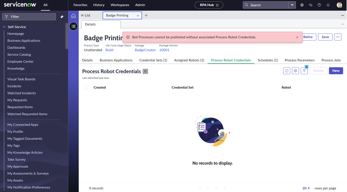This screenshot has height=192, width=347.
Task: Open list settings gear icon
Action: point(295,71)
